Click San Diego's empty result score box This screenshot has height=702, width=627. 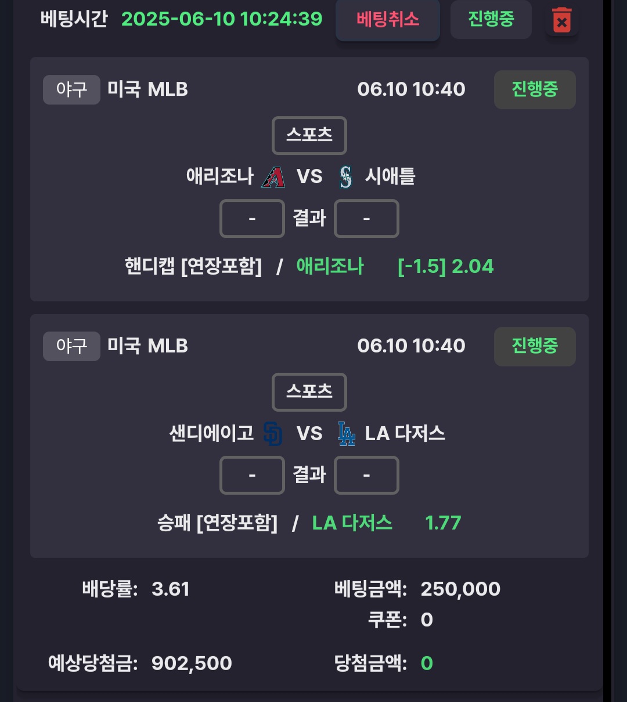(x=252, y=475)
